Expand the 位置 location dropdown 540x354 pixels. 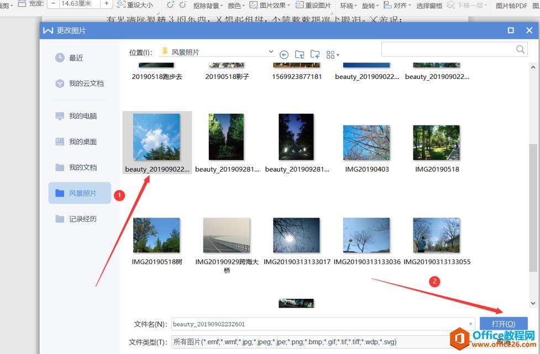tap(271, 51)
